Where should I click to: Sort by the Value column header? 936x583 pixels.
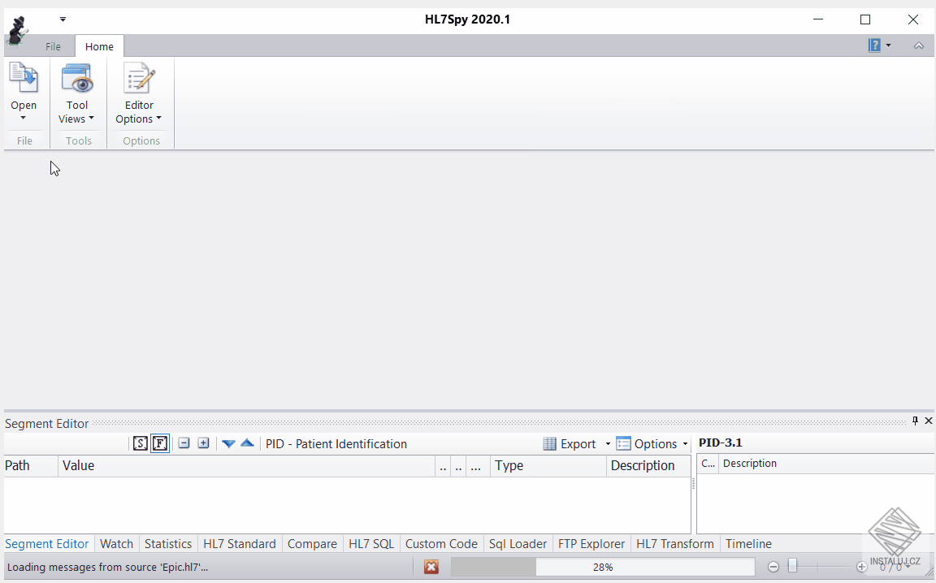[246, 465]
